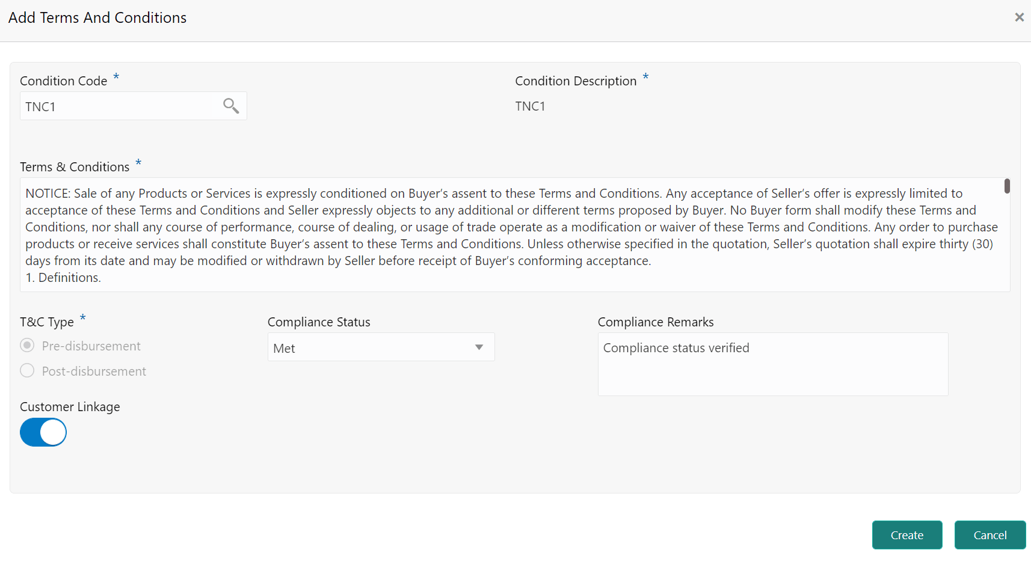Click the Compliance Status dropdown arrow
Image resolution: width=1031 pixels, height=562 pixels.
point(479,347)
